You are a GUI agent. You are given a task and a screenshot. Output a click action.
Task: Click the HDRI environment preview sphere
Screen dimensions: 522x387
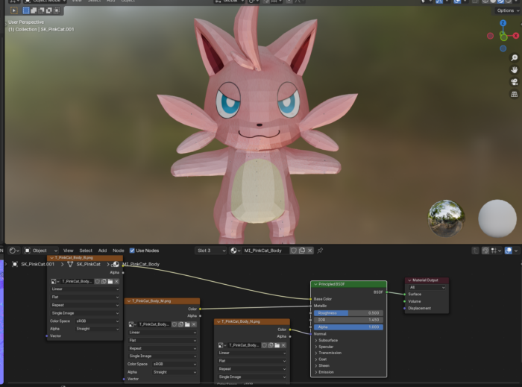coord(446,218)
